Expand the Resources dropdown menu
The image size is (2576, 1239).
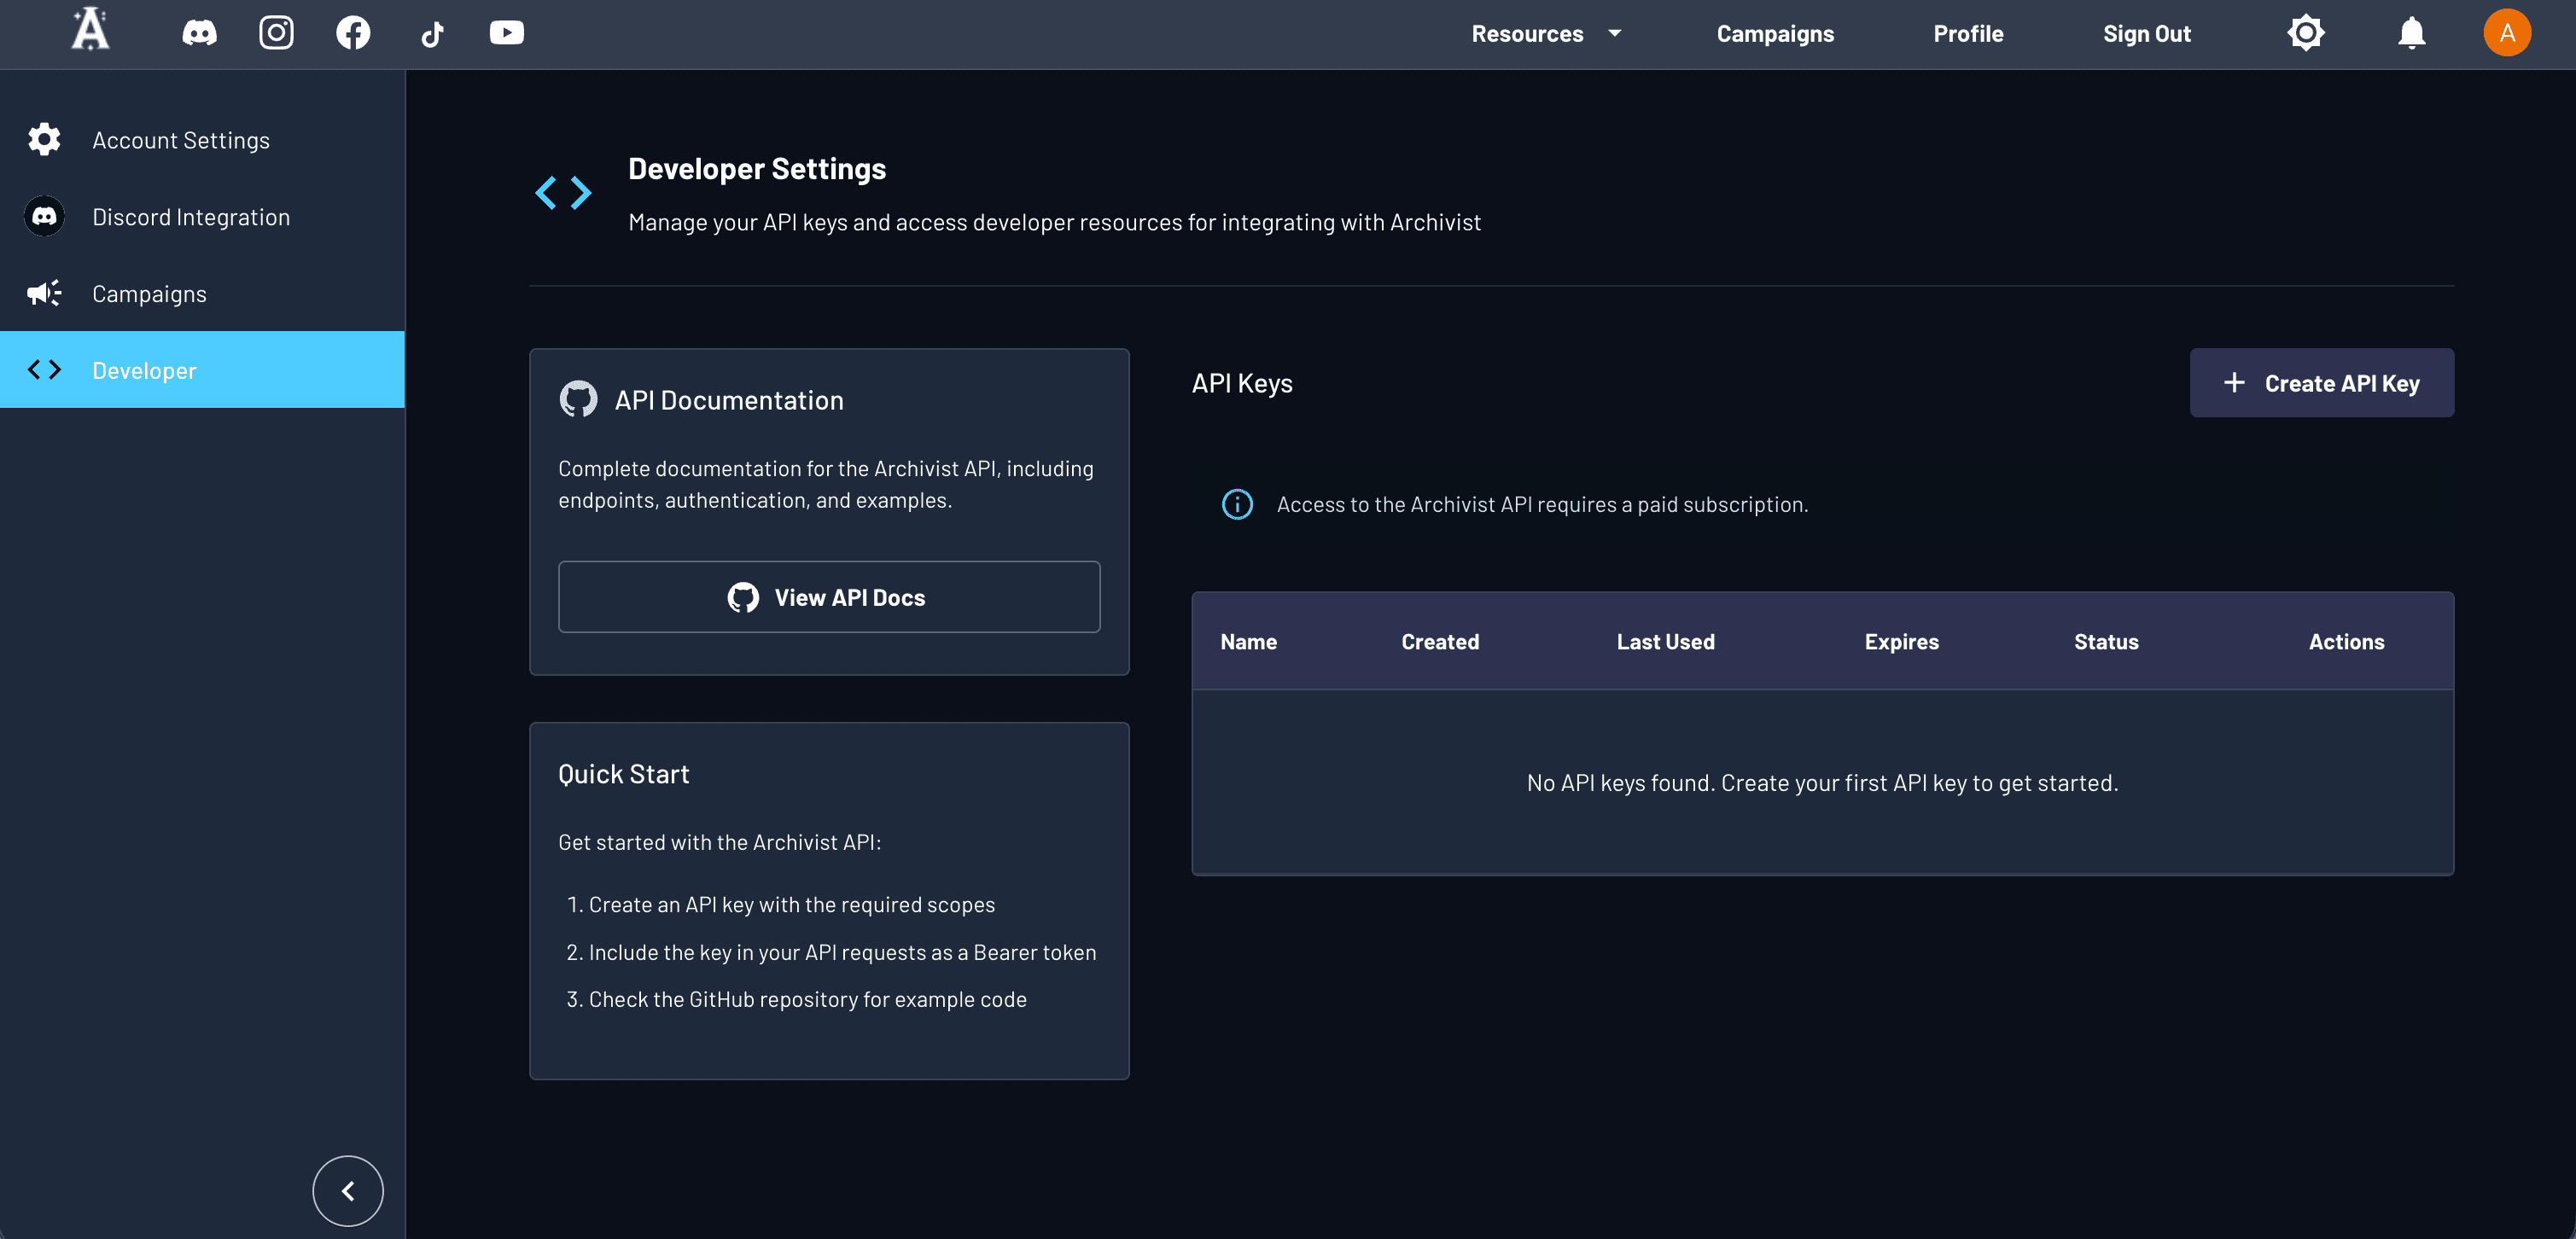tap(1545, 33)
